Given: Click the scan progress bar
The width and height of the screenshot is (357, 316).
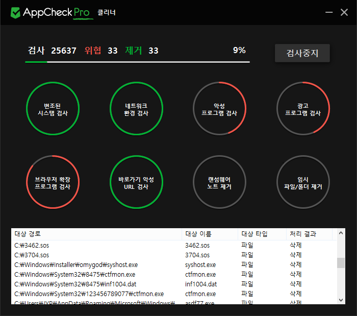Looking at the screenshot, I should tap(138, 62).
